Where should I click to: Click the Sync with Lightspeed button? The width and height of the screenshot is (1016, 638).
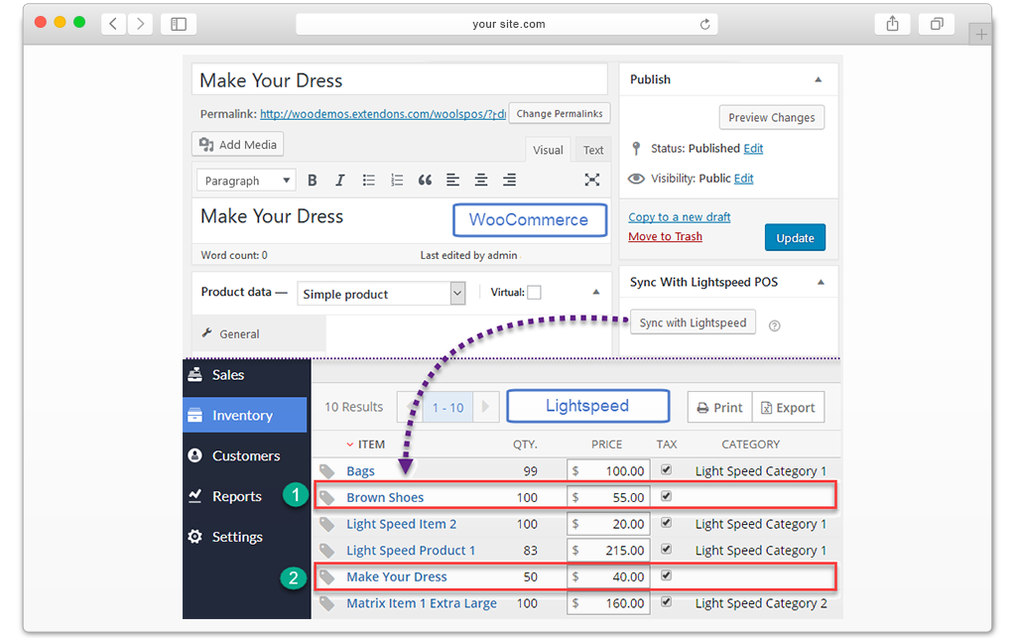pyautogui.click(x=693, y=323)
